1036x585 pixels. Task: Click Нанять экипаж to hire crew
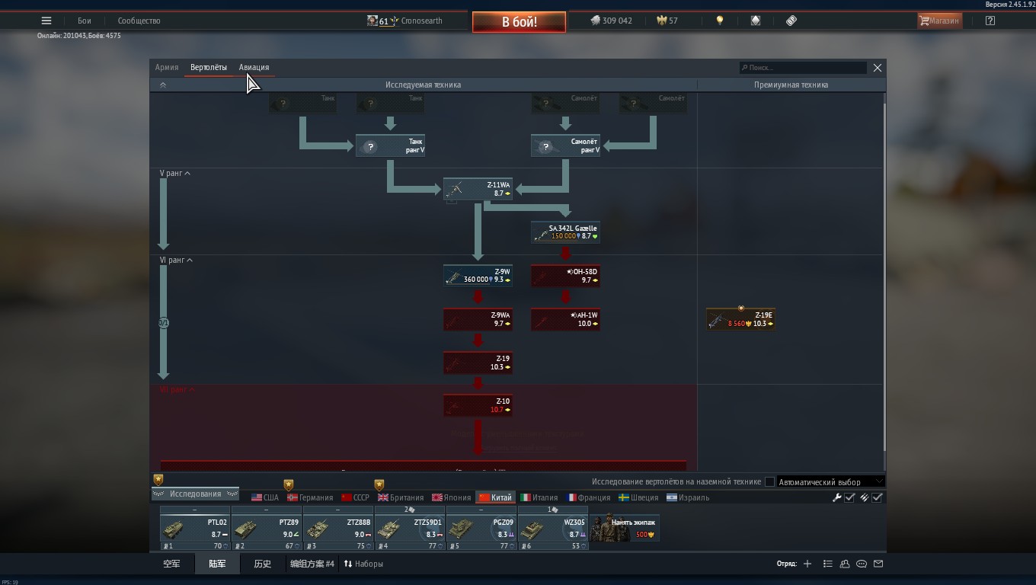coord(625,529)
